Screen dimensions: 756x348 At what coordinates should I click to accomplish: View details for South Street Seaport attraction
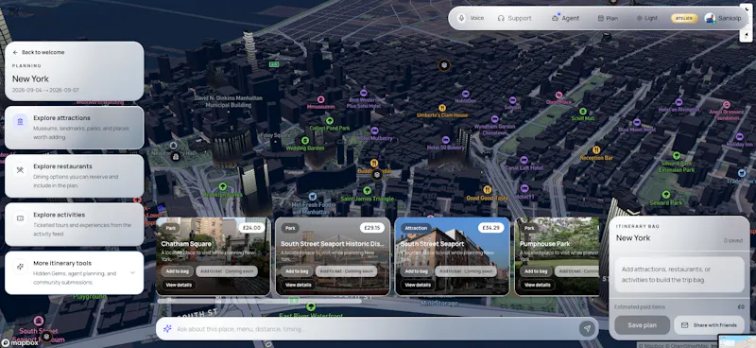pyautogui.click(x=418, y=285)
